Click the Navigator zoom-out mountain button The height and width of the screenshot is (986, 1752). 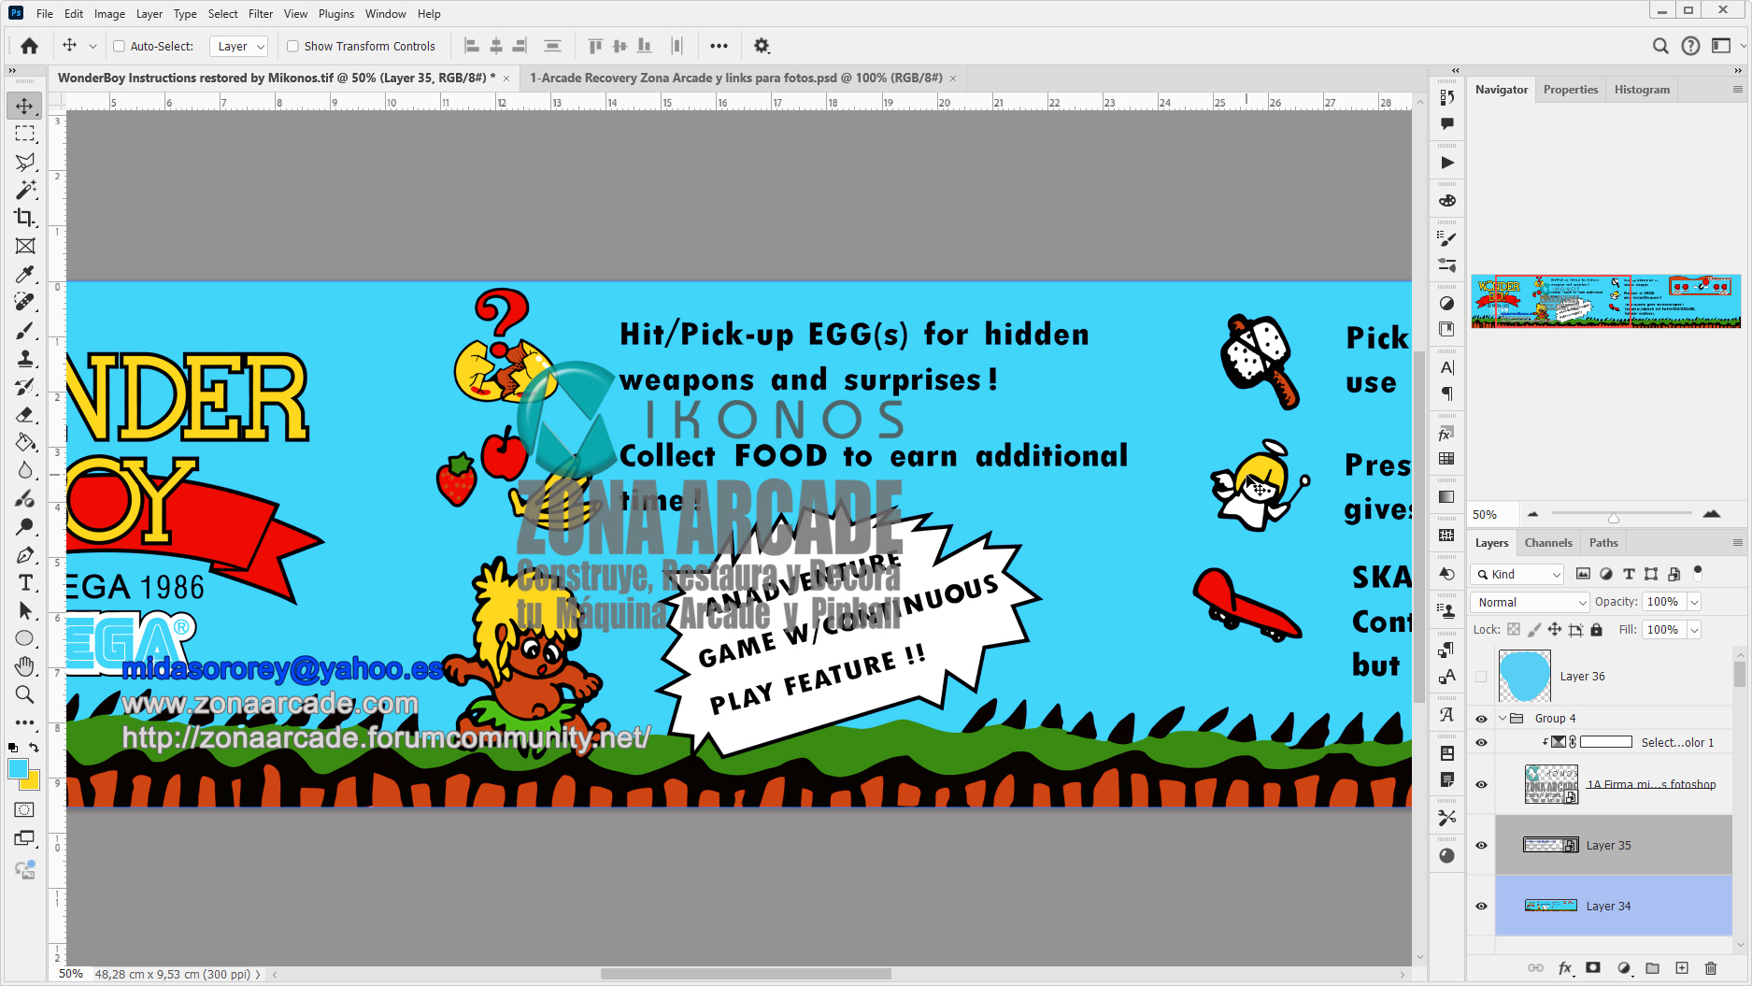point(1532,513)
